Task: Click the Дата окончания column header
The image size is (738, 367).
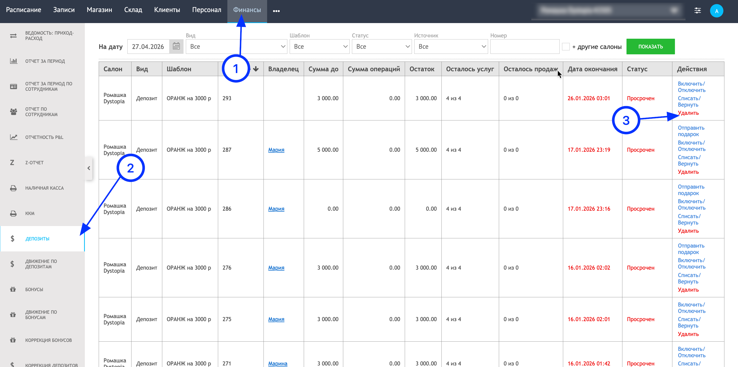Action: pyautogui.click(x=592, y=69)
